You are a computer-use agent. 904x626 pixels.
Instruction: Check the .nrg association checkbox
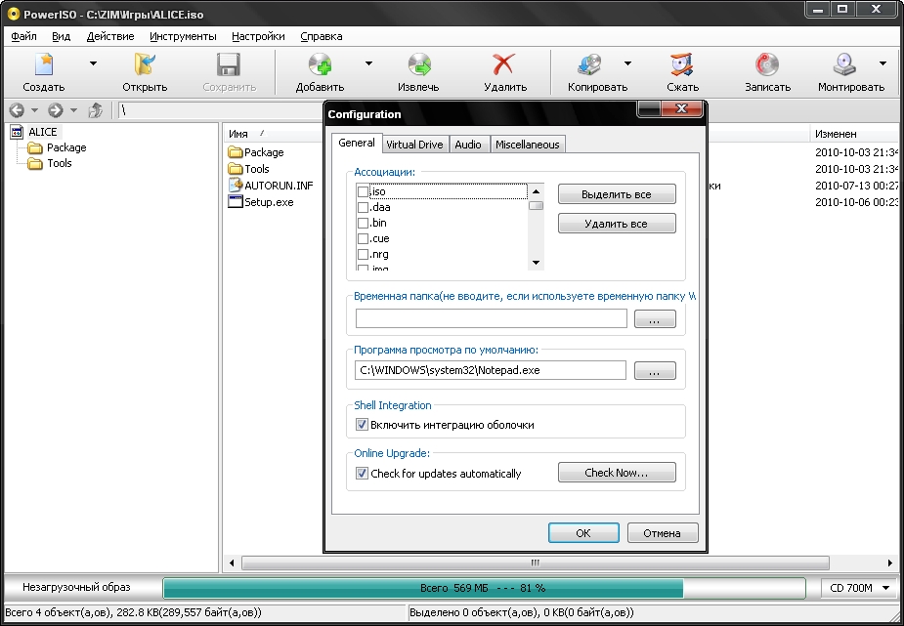[x=364, y=254]
